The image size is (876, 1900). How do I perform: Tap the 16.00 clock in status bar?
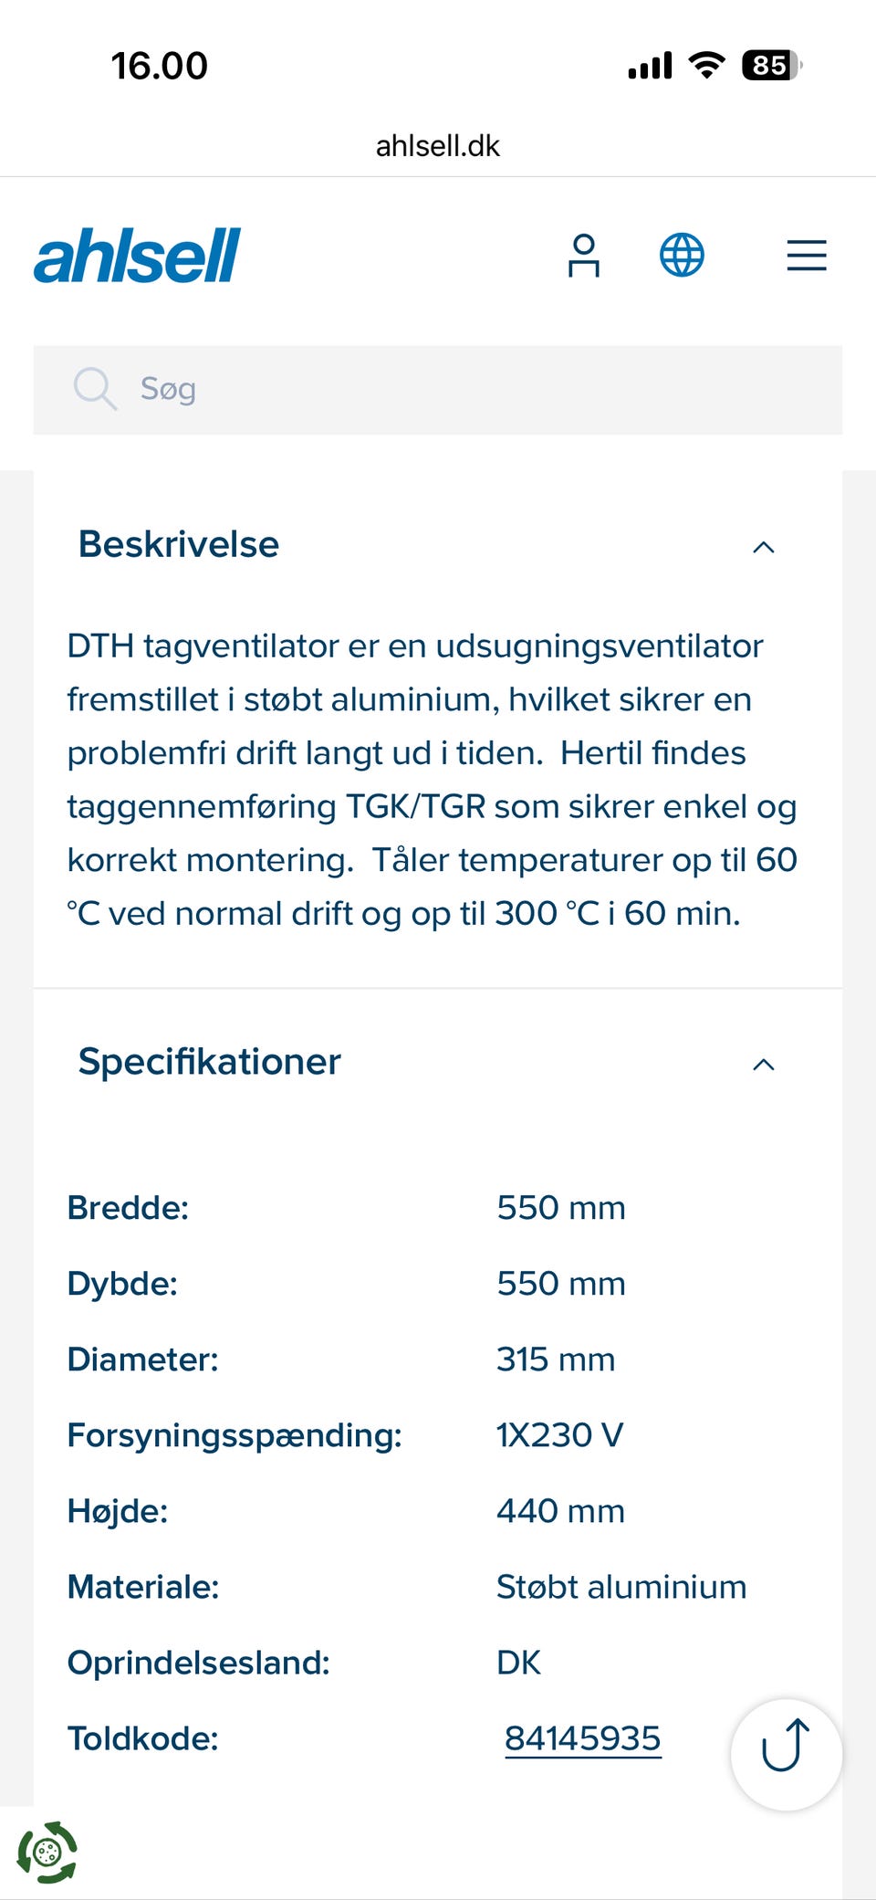coord(160,66)
